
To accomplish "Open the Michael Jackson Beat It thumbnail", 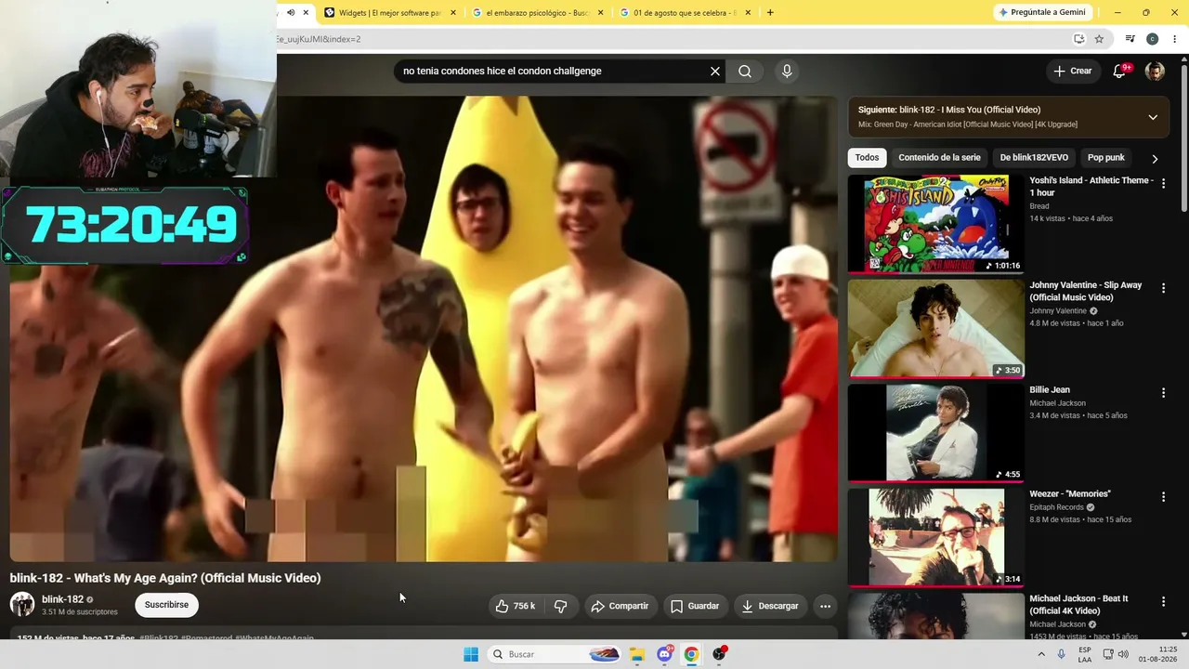I will 935,616.
